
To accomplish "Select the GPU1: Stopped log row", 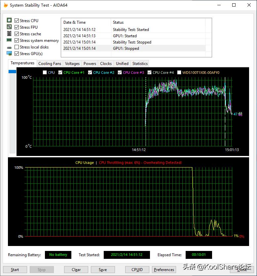I will 134,48.
